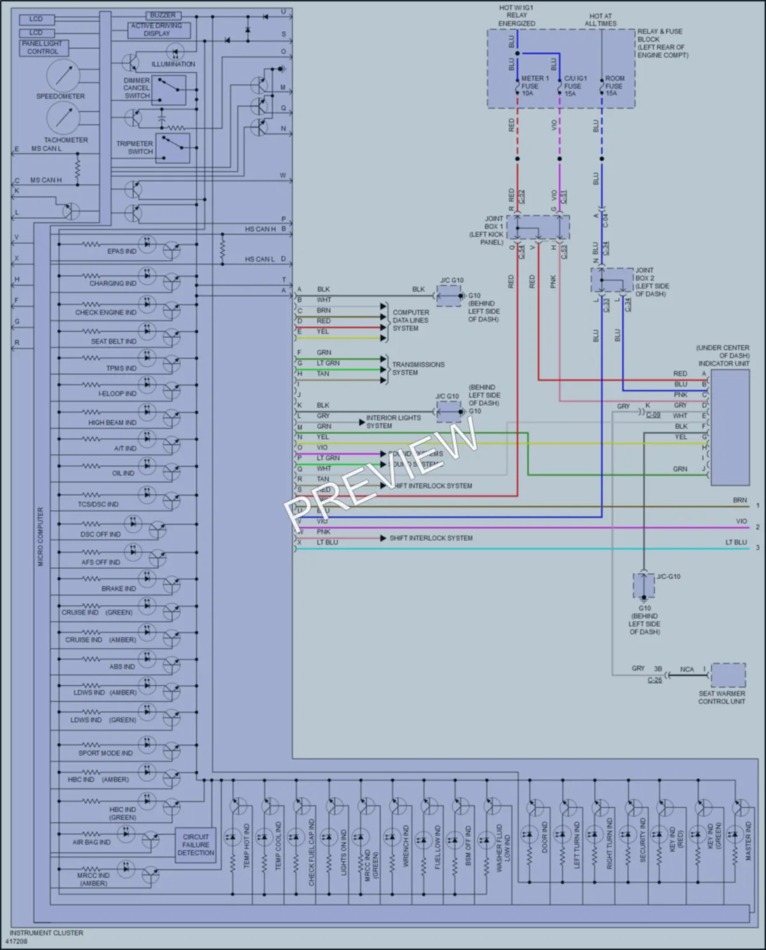Select the LEFT TURN IND label
Screen dimensions: 766x950
click(577, 844)
